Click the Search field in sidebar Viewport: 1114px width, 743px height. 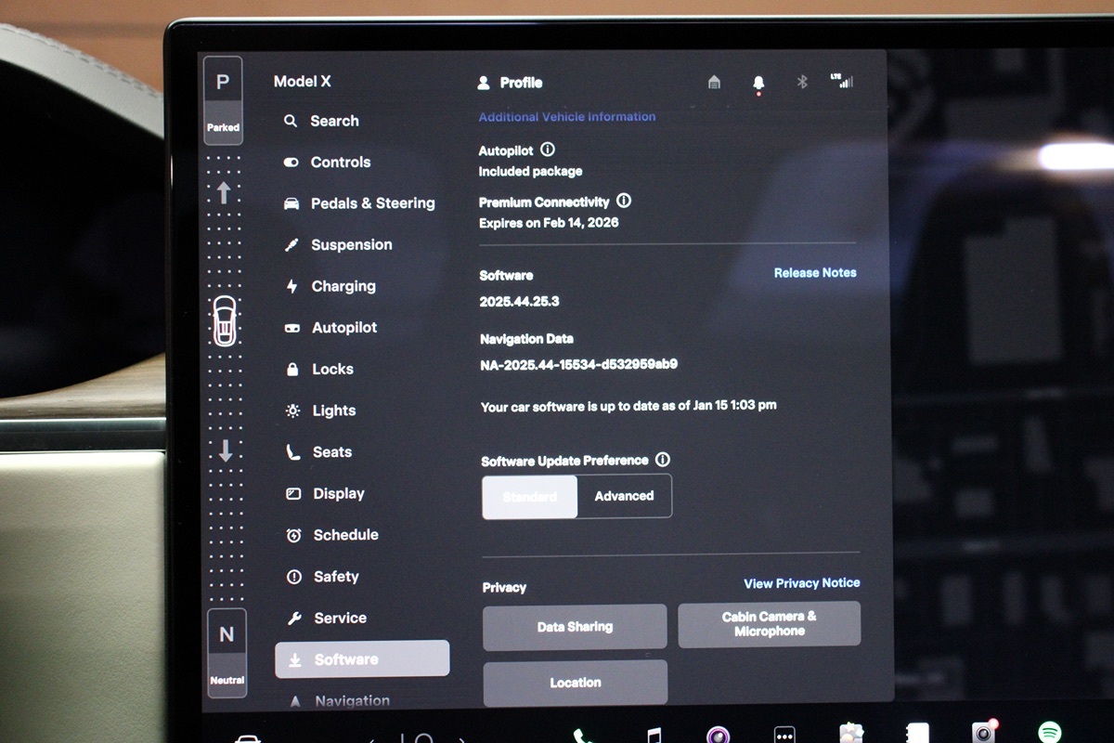(334, 121)
